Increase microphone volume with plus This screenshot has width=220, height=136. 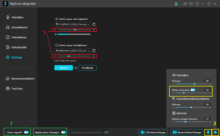click(94, 30)
